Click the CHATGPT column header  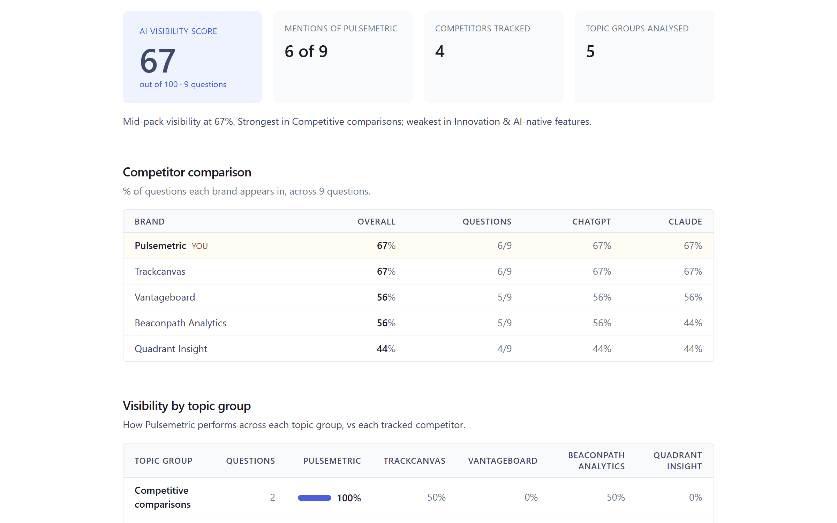pyautogui.click(x=591, y=222)
